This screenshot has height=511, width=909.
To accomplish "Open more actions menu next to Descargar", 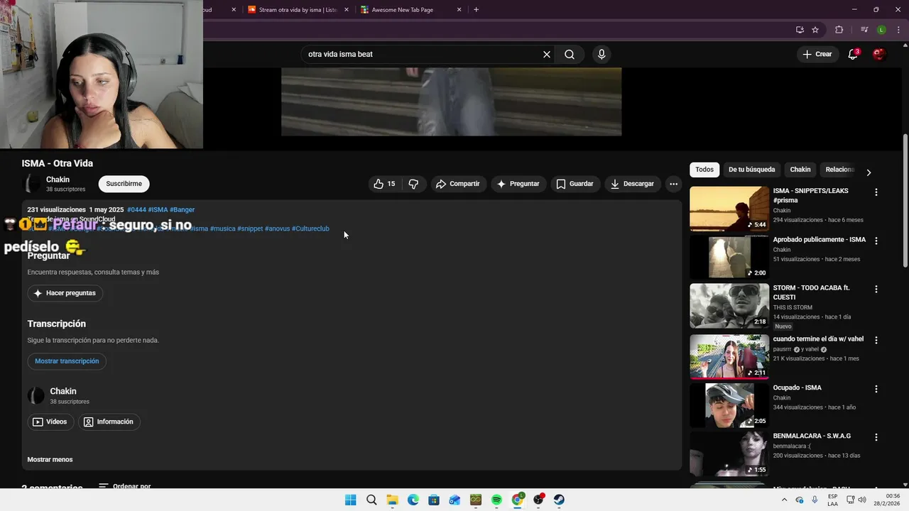I will 673,184.
